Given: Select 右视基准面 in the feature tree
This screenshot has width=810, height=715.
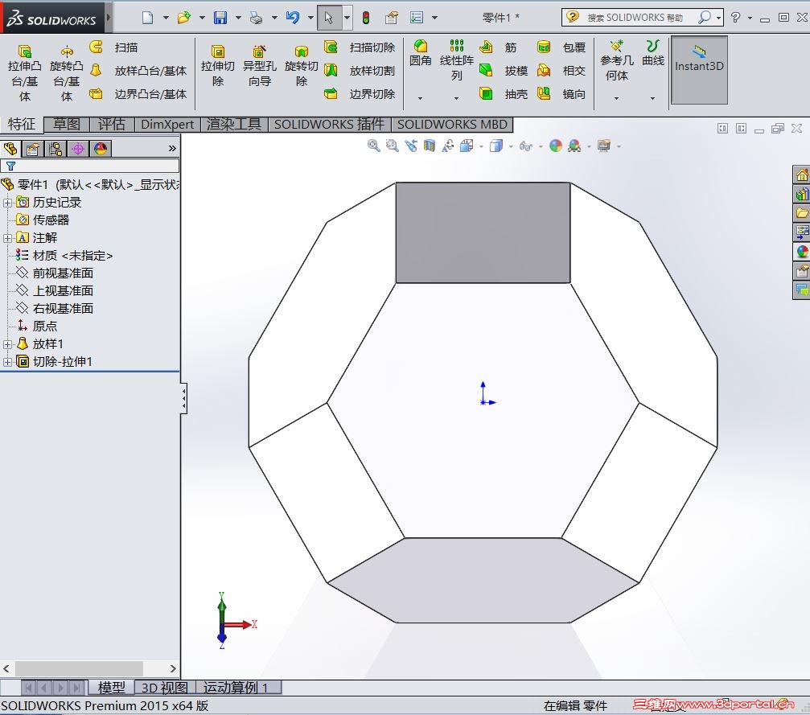Looking at the screenshot, I should point(56,308).
